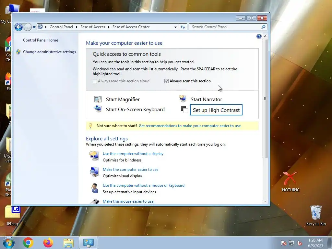
Task: Click the Back navigation arrow
Action: 18,27
